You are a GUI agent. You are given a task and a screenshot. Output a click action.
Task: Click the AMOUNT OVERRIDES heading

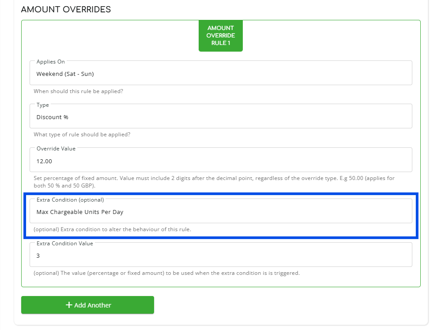(x=66, y=9)
